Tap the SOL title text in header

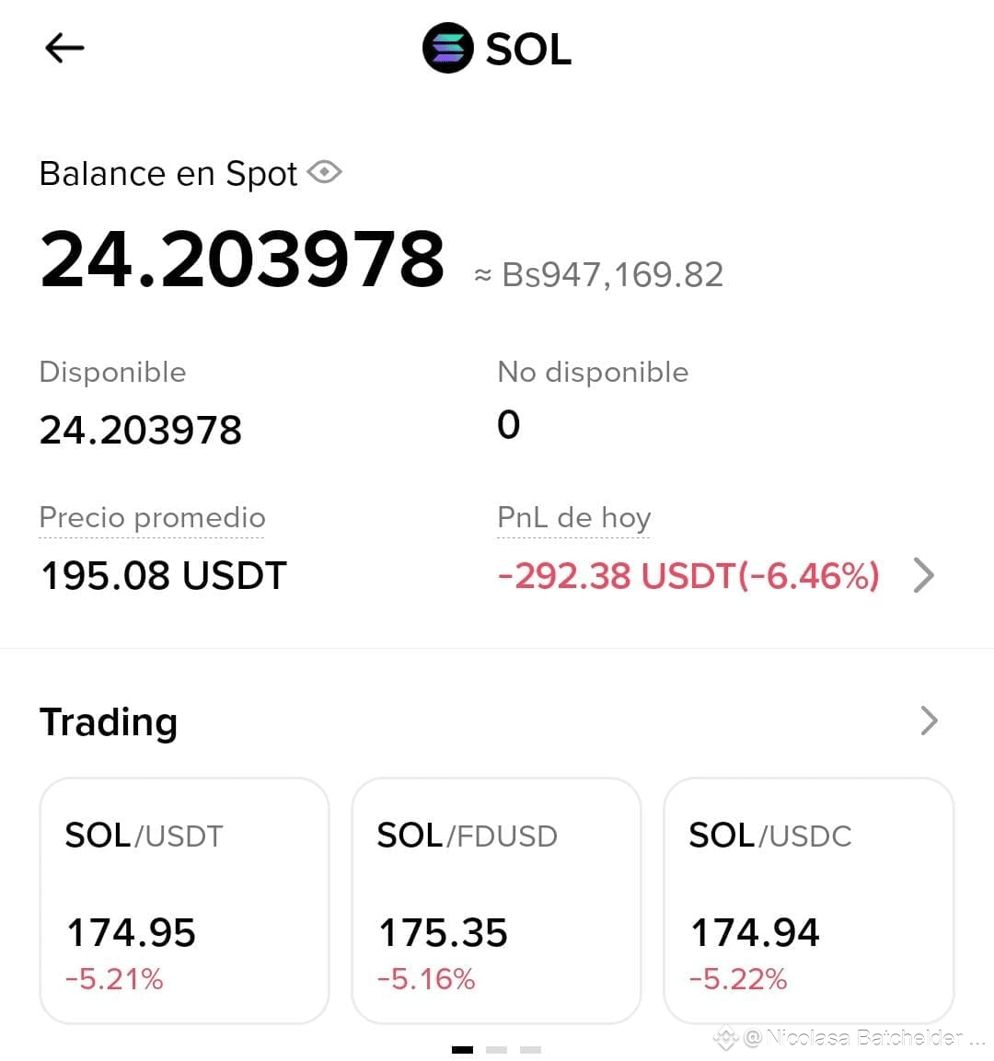[x=528, y=50]
